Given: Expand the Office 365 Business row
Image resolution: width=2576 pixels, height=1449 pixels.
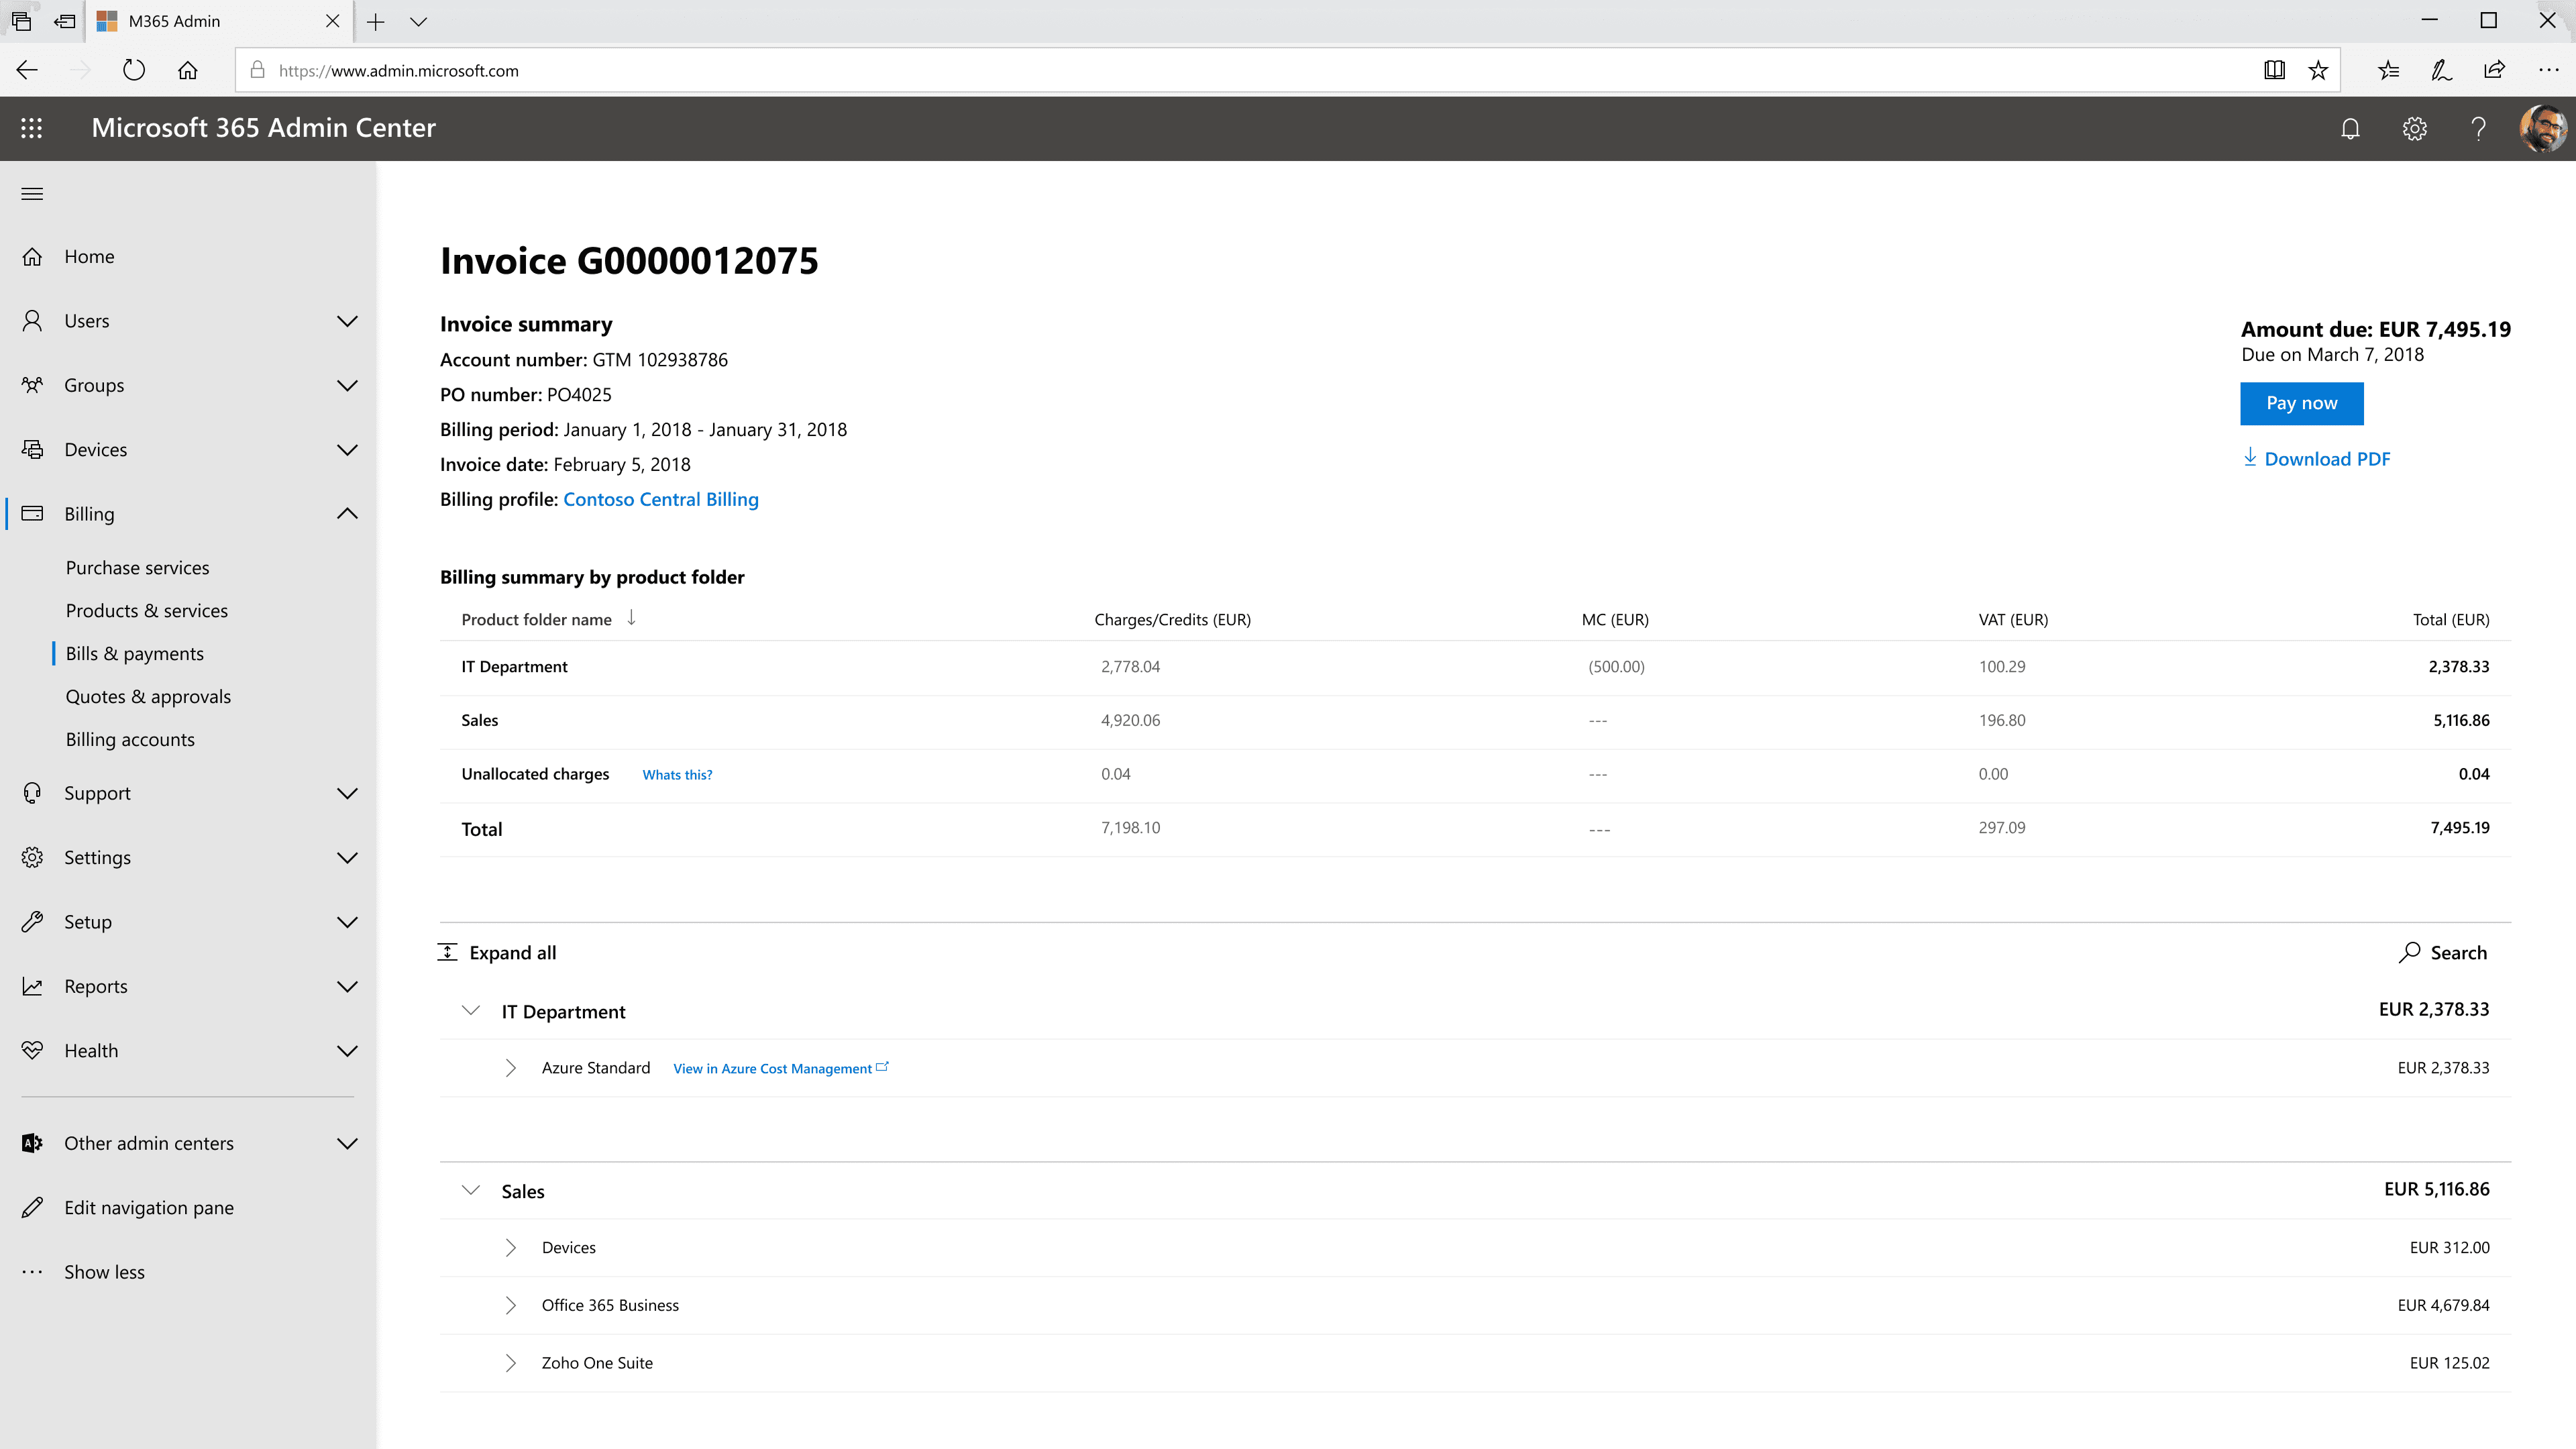Looking at the screenshot, I should coord(510,1306).
